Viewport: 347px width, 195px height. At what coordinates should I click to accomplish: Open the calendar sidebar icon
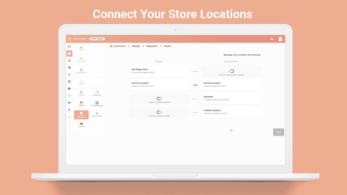coord(69,82)
